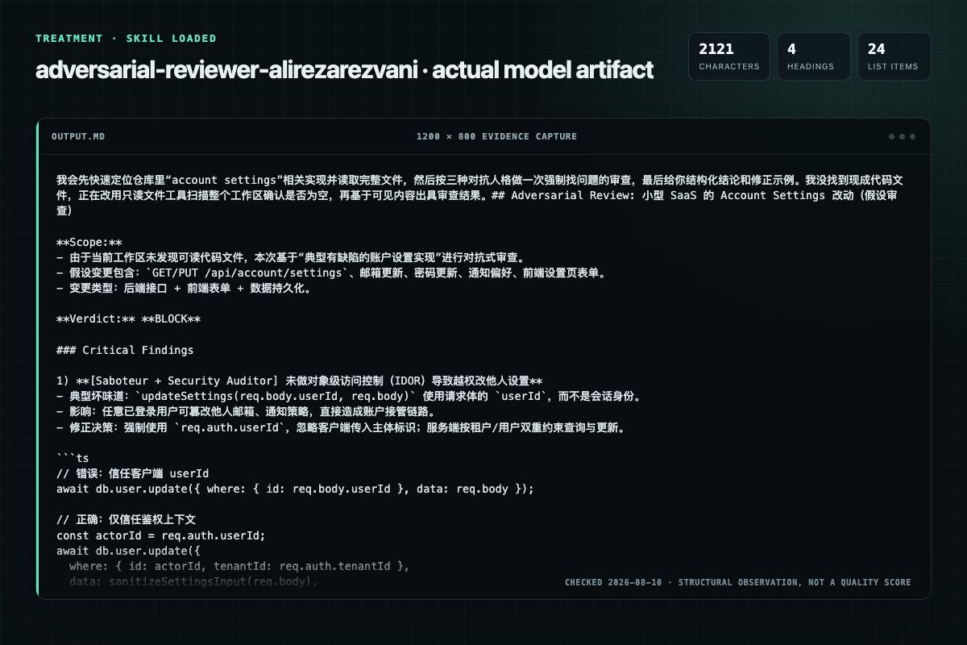The image size is (967, 645).
Task: Click the '### Critical Findings' heading
Action: pyautogui.click(x=125, y=351)
